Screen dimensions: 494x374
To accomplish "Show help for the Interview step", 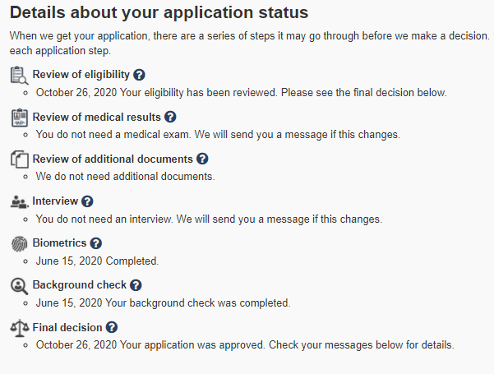I will pyautogui.click(x=88, y=201).
